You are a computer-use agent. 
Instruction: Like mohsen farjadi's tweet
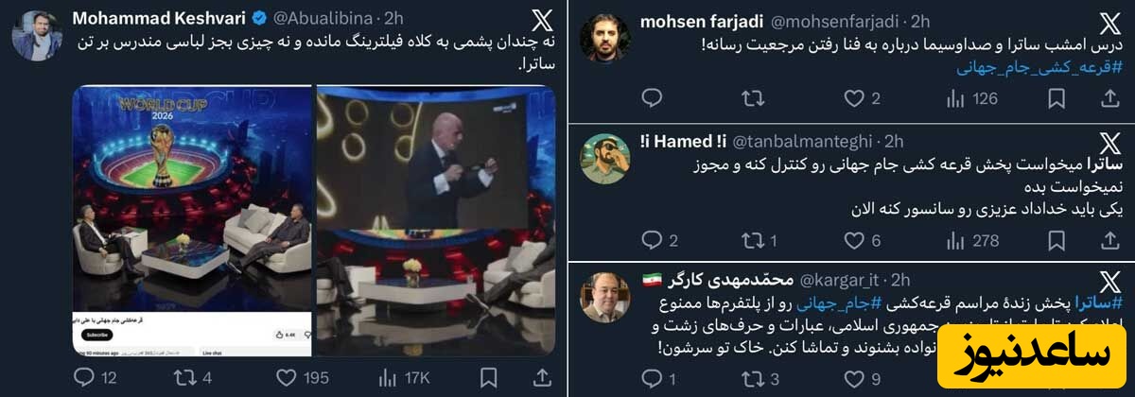863,97
